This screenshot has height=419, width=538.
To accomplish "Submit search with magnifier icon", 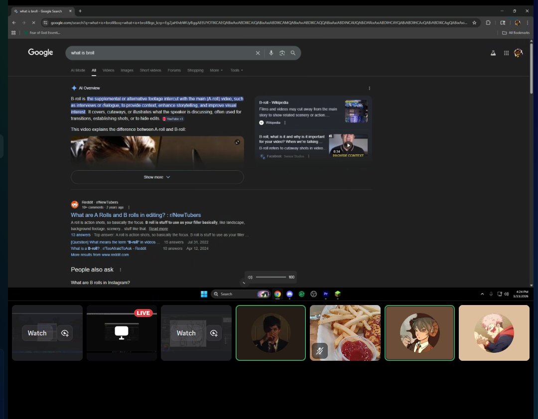I will [293, 53].
